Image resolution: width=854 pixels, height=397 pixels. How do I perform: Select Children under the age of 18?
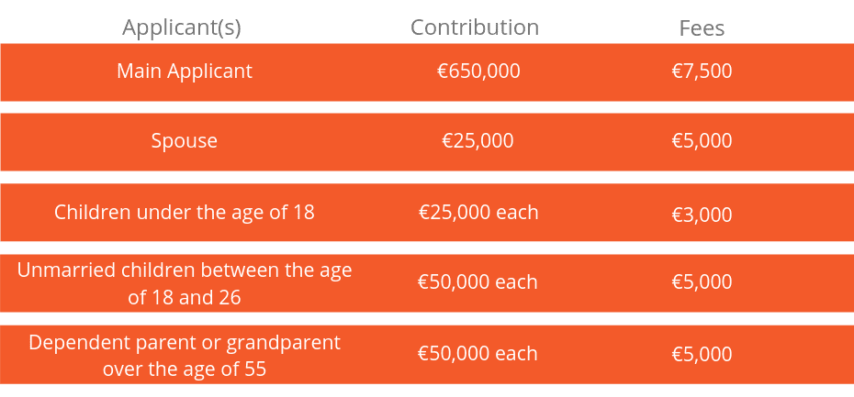(184, 212)
